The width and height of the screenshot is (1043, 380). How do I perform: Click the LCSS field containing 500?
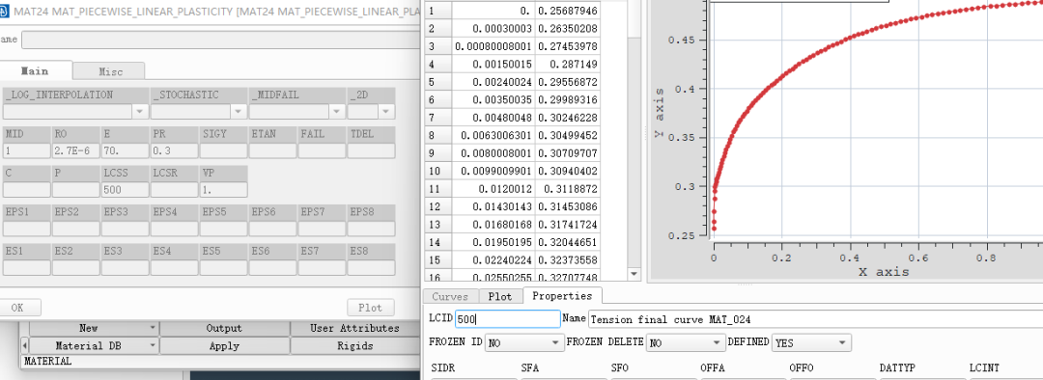[x=125, y=190]
